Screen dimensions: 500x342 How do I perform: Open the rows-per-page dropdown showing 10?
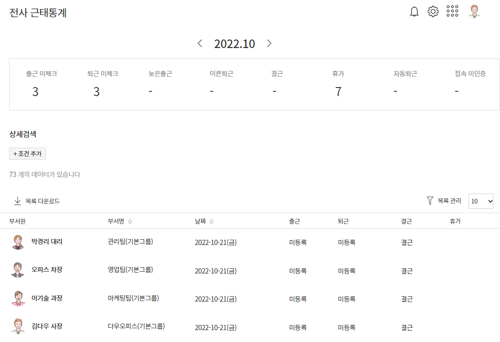[481, 201]
